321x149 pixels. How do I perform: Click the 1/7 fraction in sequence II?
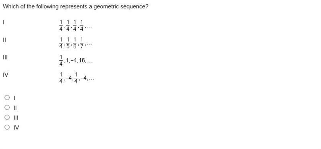pos(82,43)
